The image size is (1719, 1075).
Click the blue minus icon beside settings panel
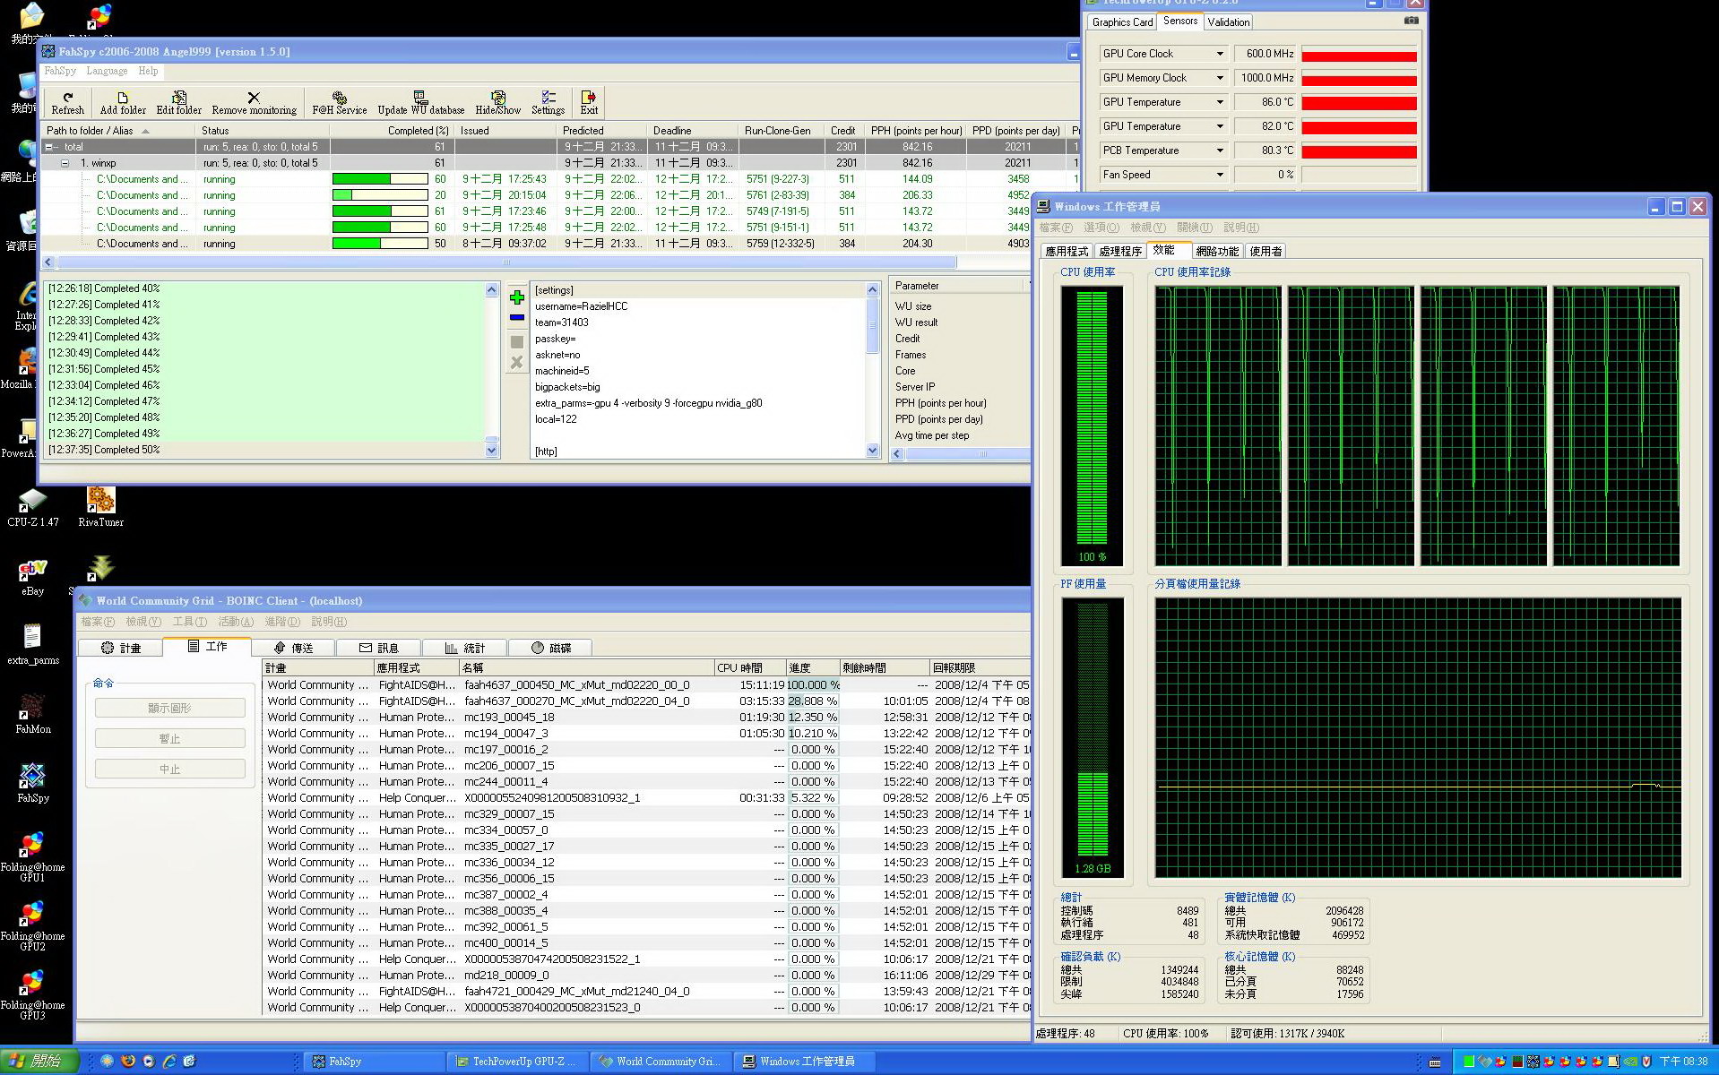tap(517, 317)
